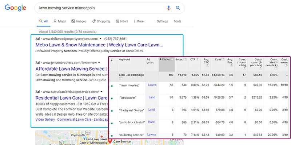291x145 pixels.
Task: Open Metro Lawn & Snow Maintenance ad link
Action: (x=99, y=45)
